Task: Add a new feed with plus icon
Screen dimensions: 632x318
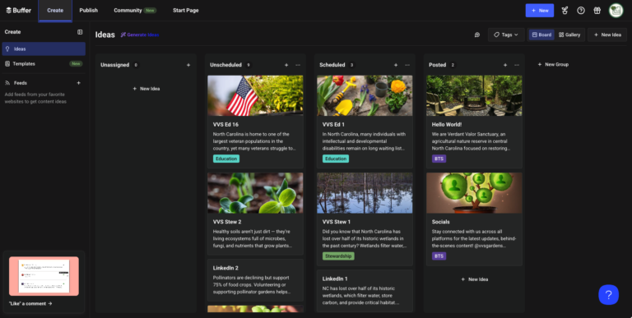Action: click(x=79, y=83)
